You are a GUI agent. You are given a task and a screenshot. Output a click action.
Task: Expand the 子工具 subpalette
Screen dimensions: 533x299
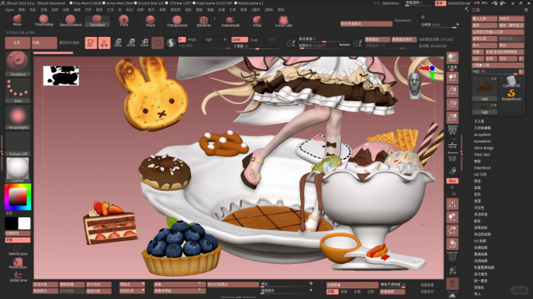[x=479, y=121]
